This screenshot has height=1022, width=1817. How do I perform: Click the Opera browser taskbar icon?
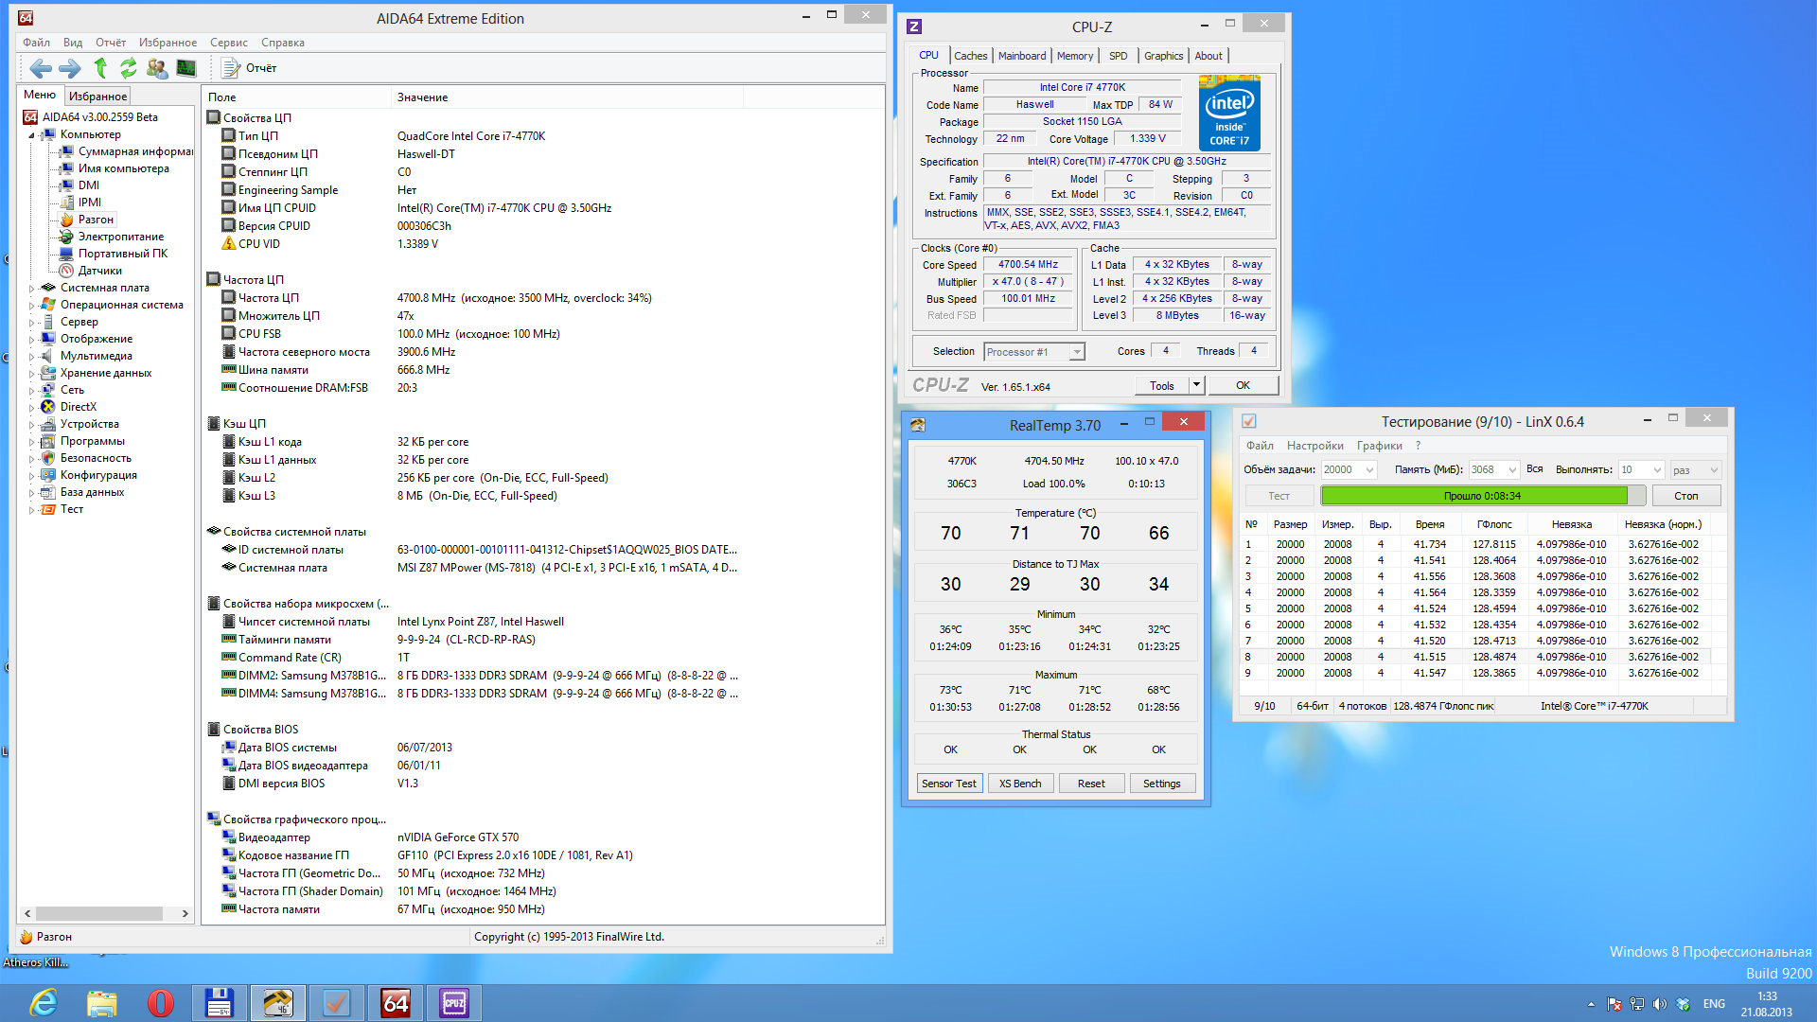(x=161, y=1003)
